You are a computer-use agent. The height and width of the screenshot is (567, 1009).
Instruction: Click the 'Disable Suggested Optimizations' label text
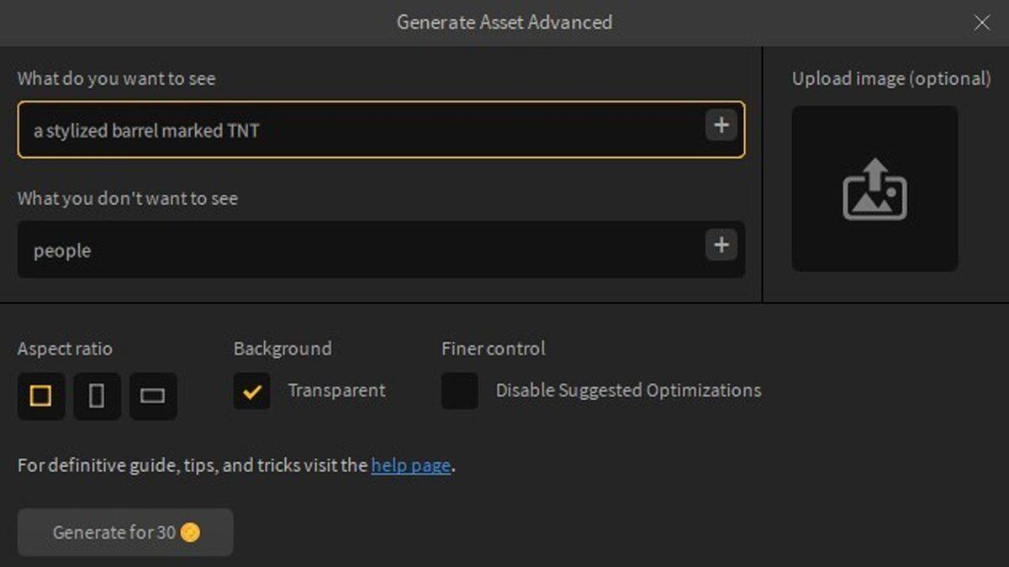point(628,391)
